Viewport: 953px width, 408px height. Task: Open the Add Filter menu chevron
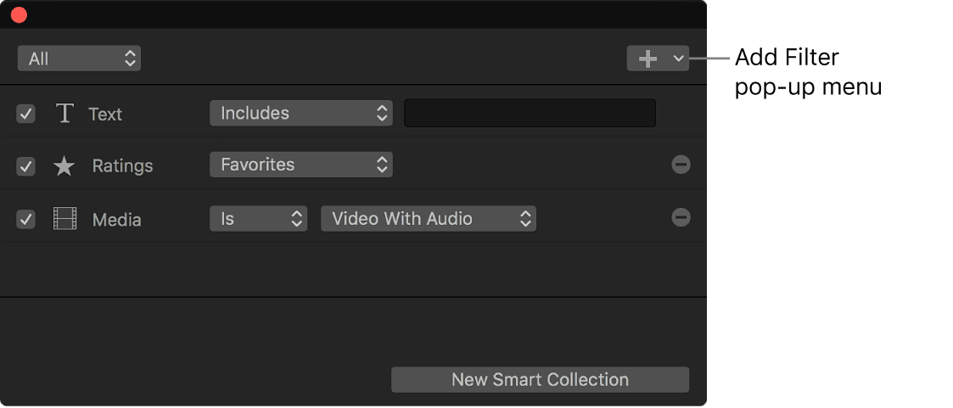point(677,59)
